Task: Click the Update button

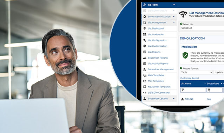Action: click(219, 72)
